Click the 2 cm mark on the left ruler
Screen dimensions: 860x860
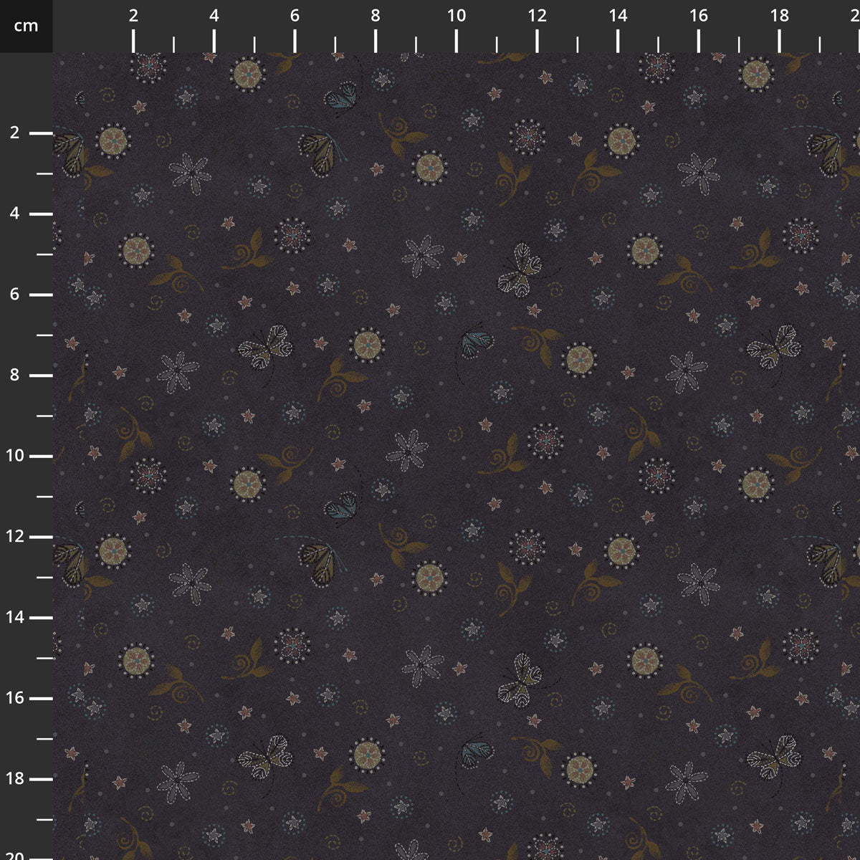(x=15, y=133)
